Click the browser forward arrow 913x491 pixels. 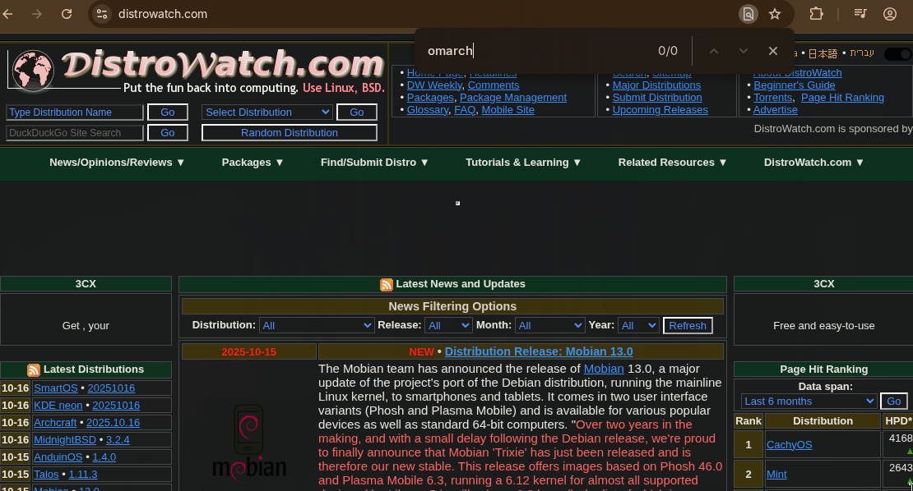(37, 14)
